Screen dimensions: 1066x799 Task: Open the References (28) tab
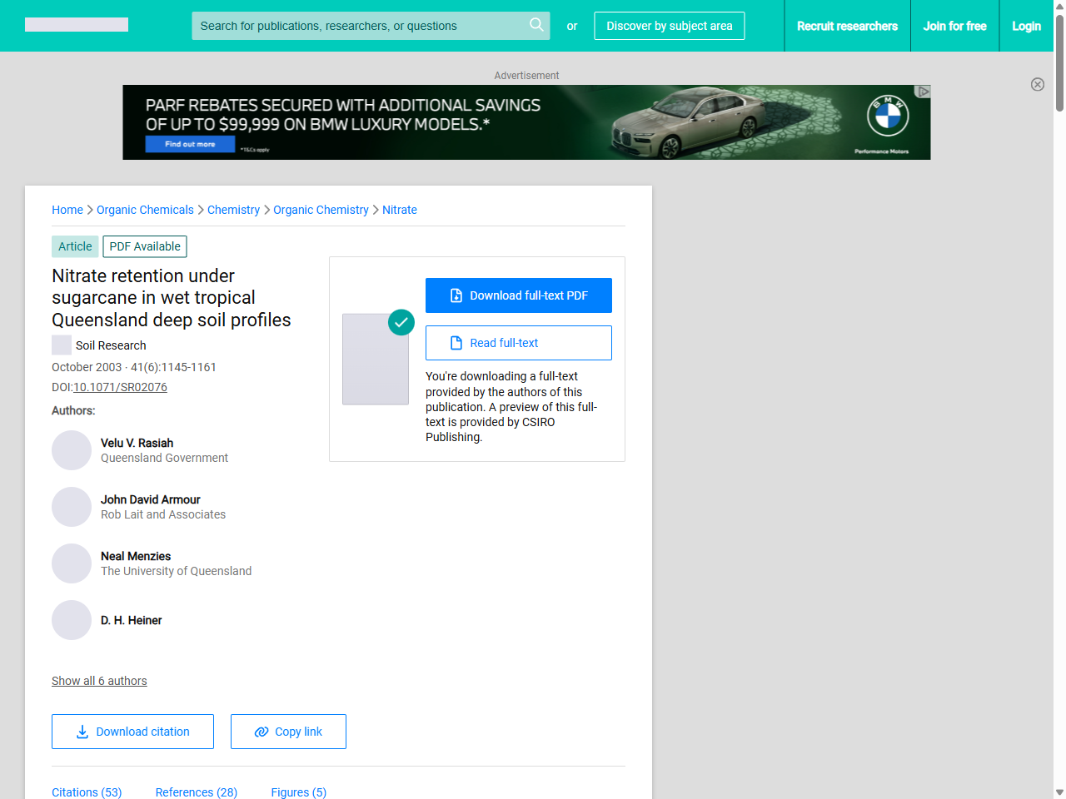[196, 792]
